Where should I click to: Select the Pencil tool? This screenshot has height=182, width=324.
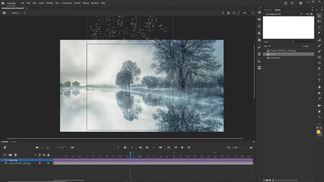point(319,52)
